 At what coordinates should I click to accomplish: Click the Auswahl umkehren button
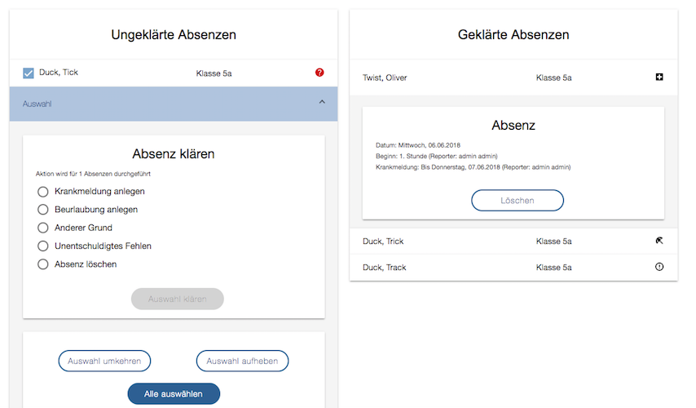pyautogui.click(x=104, y=361)
